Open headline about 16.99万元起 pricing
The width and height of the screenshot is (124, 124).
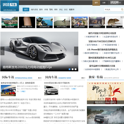pos(102,58)
